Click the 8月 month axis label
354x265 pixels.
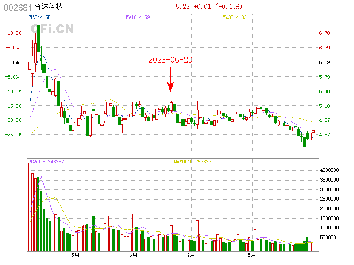point(251,255)
